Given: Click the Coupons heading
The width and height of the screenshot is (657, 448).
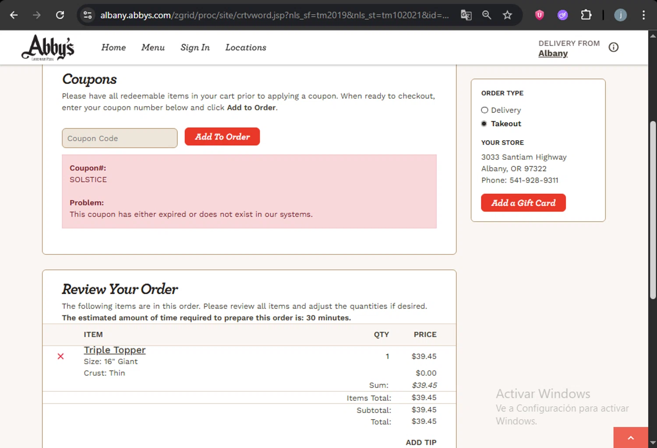Looking at the screenshot, I should click(x=89, y=79).
